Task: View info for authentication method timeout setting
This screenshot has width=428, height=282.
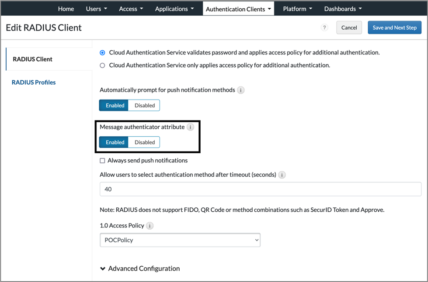Action: (x=282, y=175)
